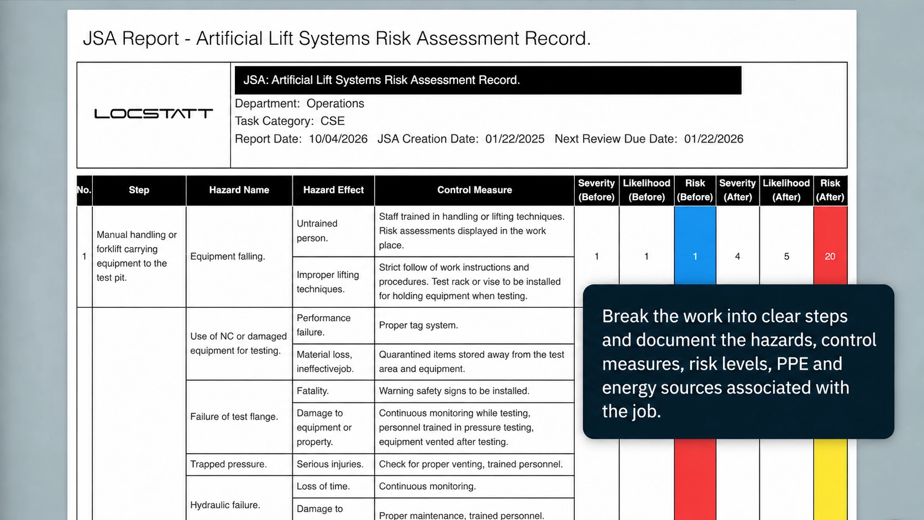
Task: Click the 'Likelihood (Before)' column header
Action: tap(647, 190)
